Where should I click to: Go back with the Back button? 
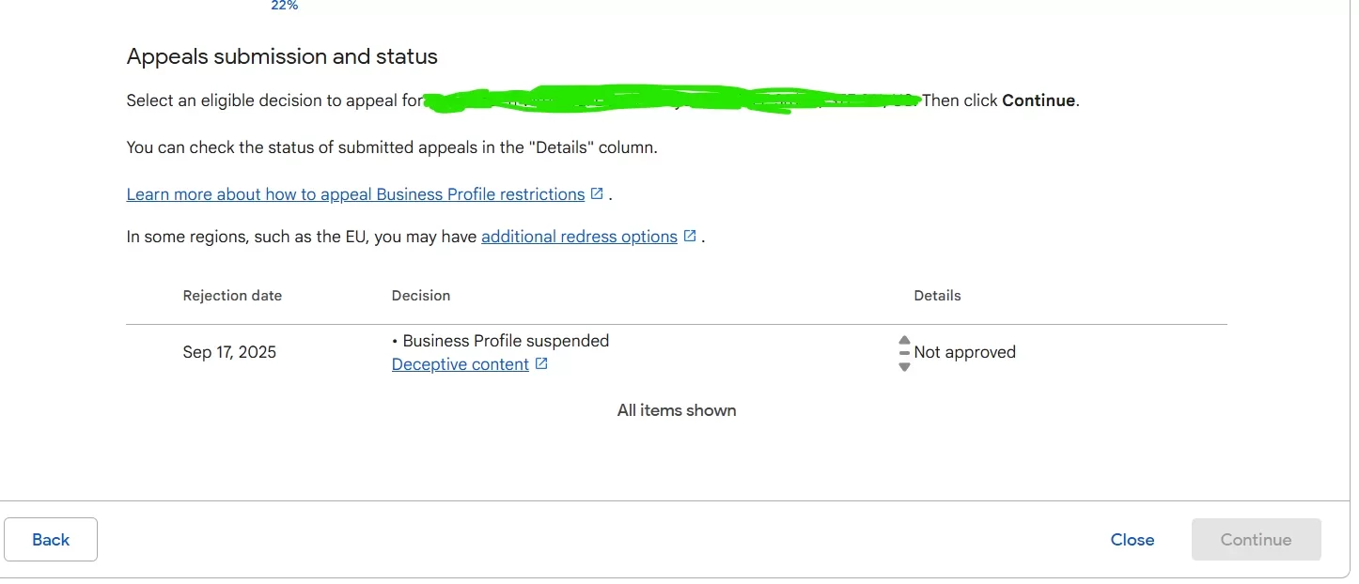coord(51,540)
